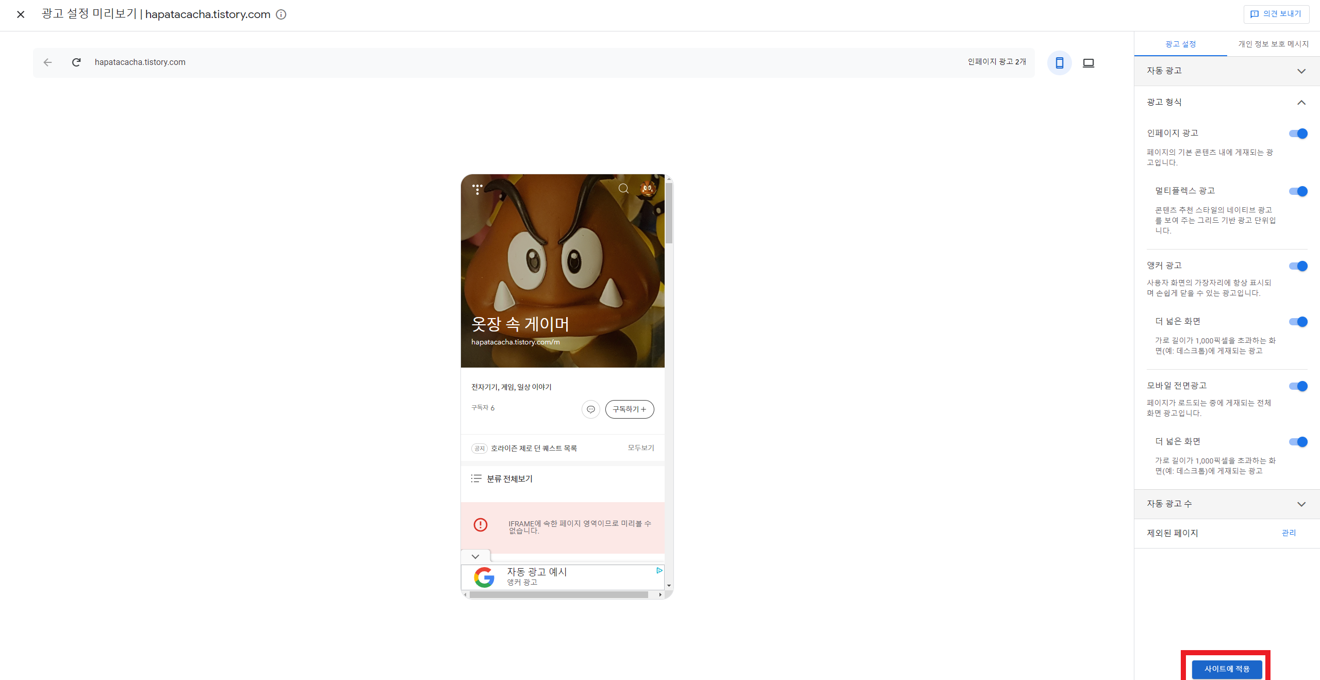Click the info icon beside hapatacacha.tistory.com title

pyautogui.click(x=281, y=14)
